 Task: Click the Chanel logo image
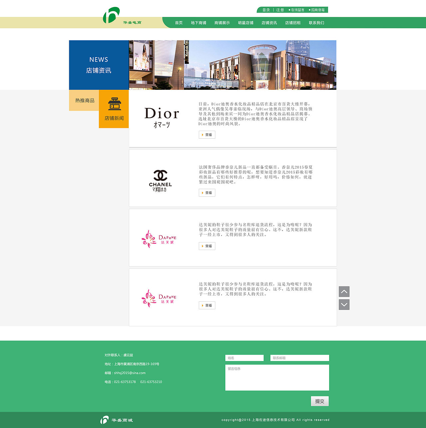coord(160,181)
